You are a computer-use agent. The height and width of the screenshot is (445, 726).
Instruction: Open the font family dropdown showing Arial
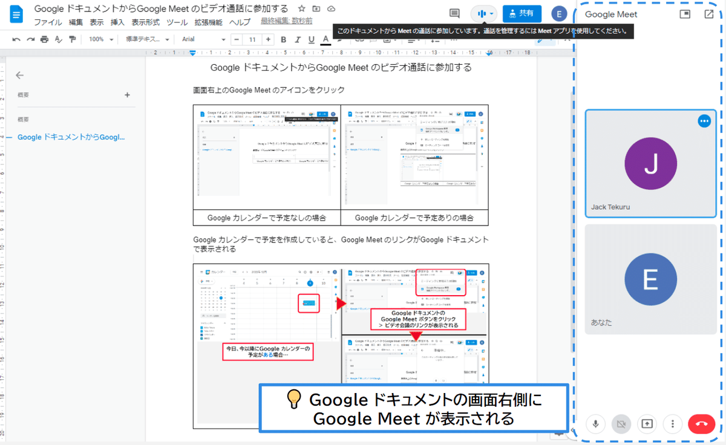click(200, 39)
